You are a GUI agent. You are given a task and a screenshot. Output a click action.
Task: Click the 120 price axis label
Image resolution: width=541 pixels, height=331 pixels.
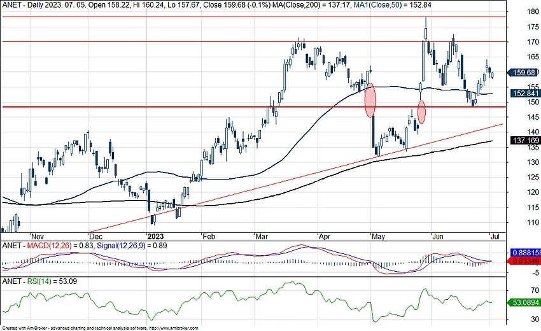[533, 192]
